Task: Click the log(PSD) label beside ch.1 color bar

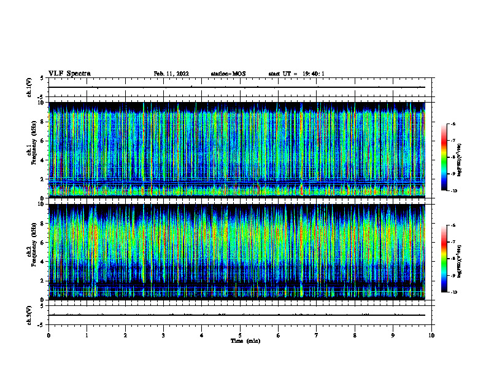Action: [459, 160]
